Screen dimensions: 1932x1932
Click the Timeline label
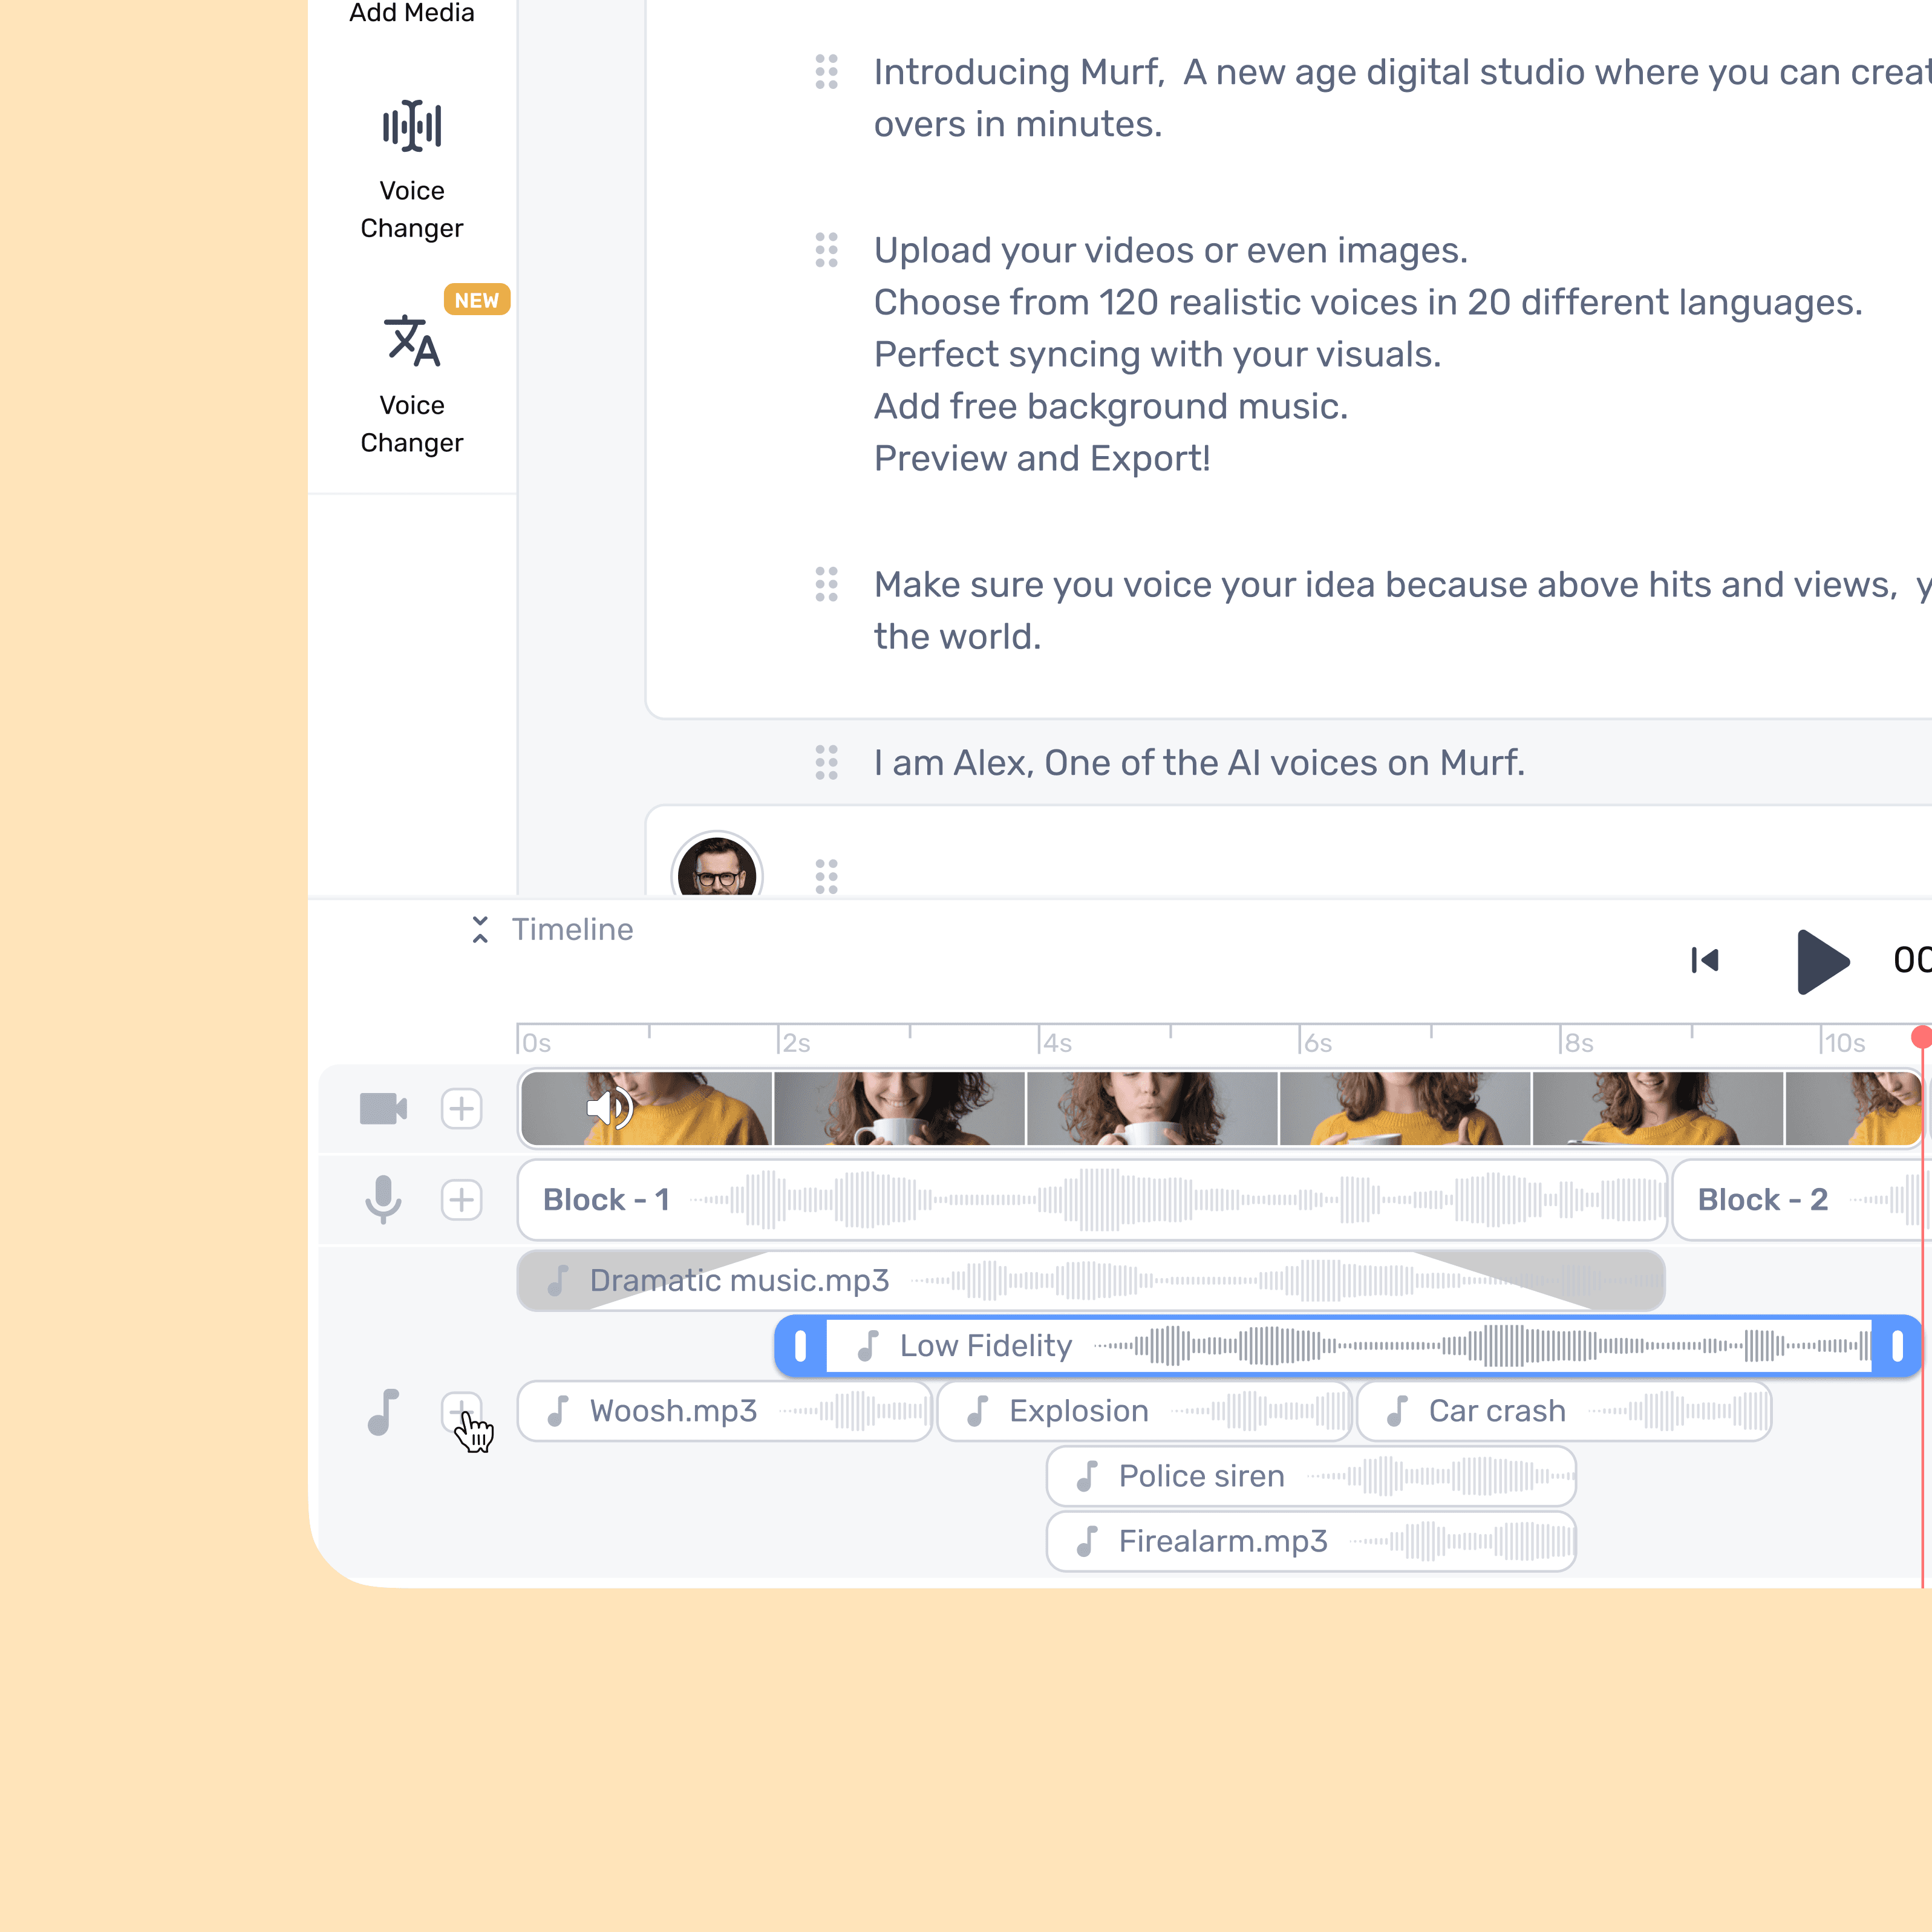click(x=572, y=929)
